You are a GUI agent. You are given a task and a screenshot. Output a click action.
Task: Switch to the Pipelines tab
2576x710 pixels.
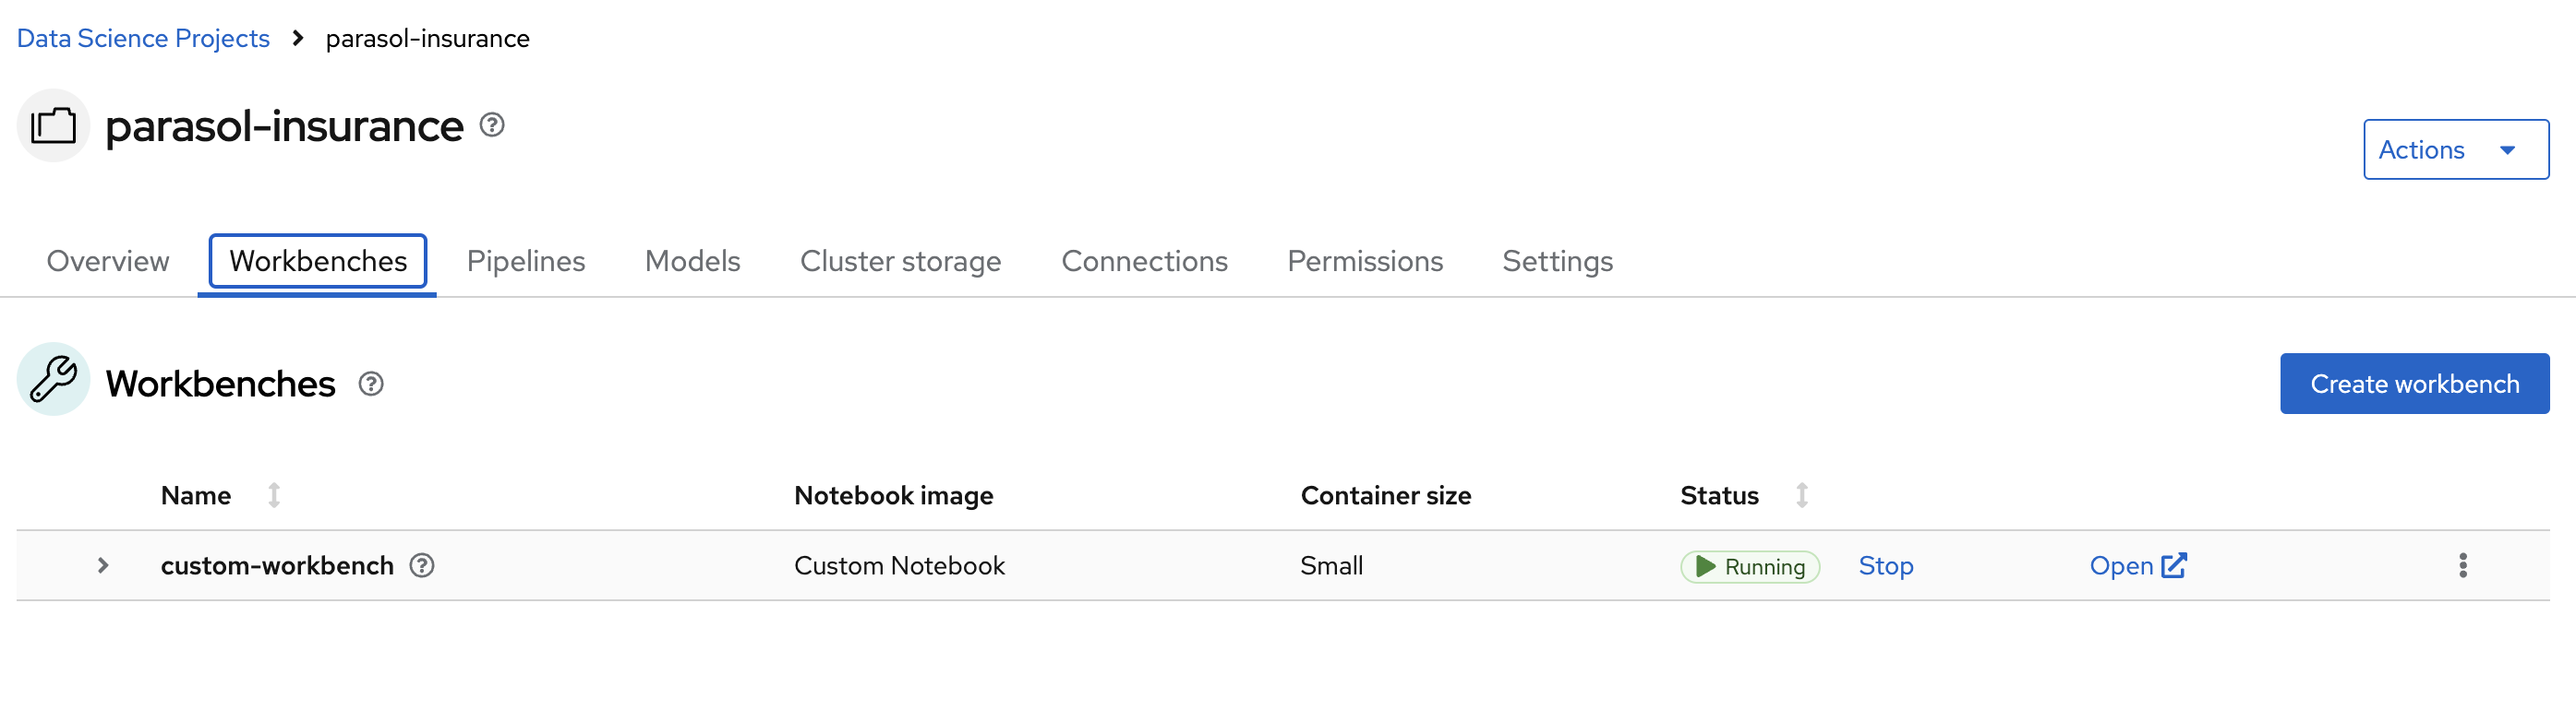[526, 262]
